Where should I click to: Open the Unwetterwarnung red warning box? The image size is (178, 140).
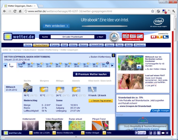133,37
